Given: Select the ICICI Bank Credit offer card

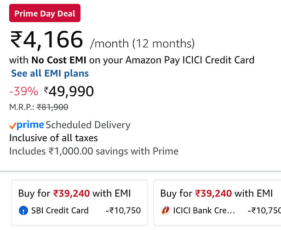Looking at the screenshot, I should [217, 203].
